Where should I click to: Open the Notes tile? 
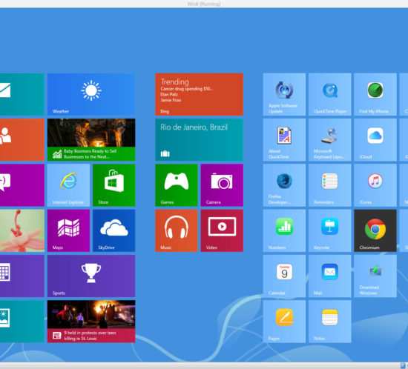[330, 322]
